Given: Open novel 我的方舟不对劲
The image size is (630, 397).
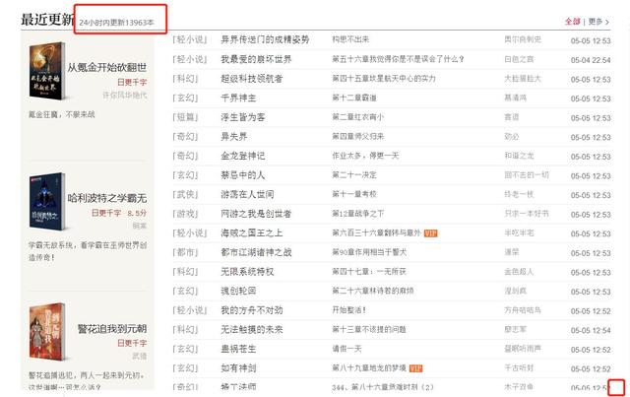Looking at the screenshot, I should (x=252, y=310).
